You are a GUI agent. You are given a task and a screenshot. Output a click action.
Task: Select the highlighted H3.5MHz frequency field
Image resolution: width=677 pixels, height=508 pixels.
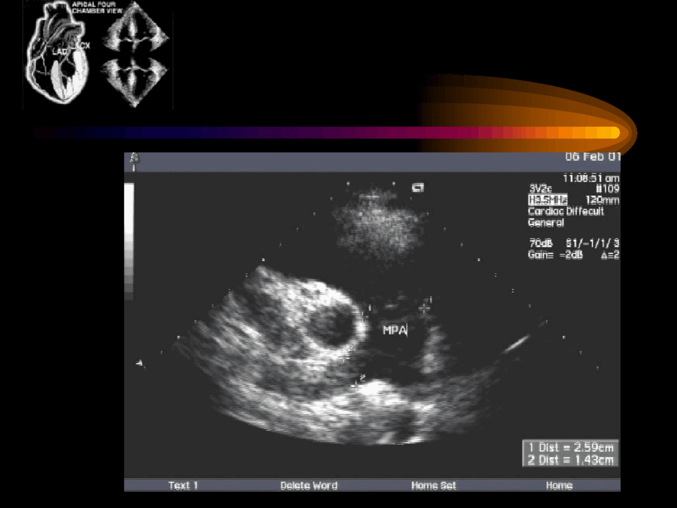pos(548,200)
